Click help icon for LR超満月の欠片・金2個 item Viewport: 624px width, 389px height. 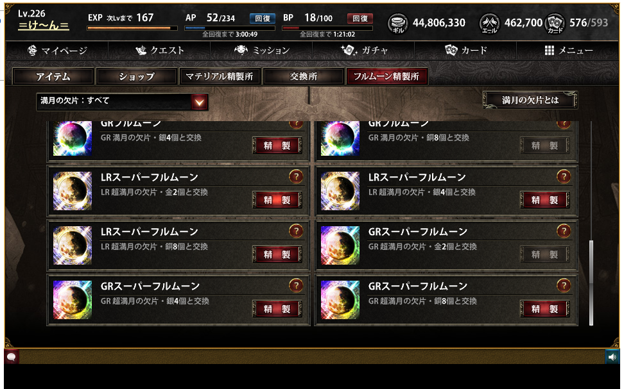(296, 177)
